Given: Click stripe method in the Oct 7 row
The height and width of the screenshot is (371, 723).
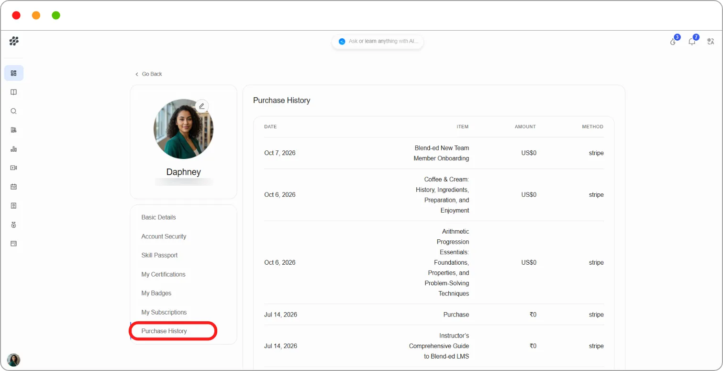Looking at the screenshot, I should pyautogui.click(x=596, y=153).
